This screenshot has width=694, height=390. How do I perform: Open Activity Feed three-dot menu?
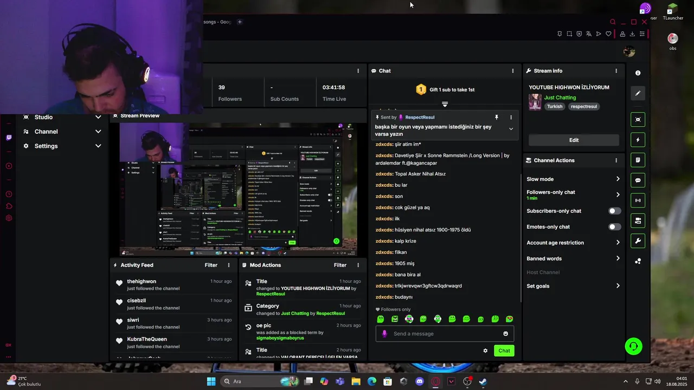pos(229,265)
